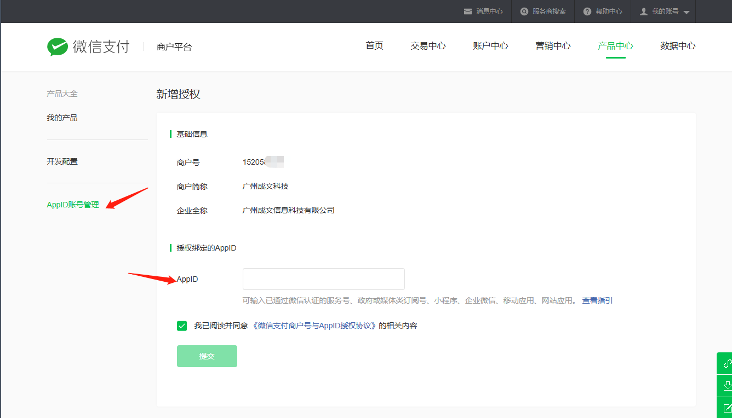Click 产品大全 sidebar heading

click(x=62, y=94)
